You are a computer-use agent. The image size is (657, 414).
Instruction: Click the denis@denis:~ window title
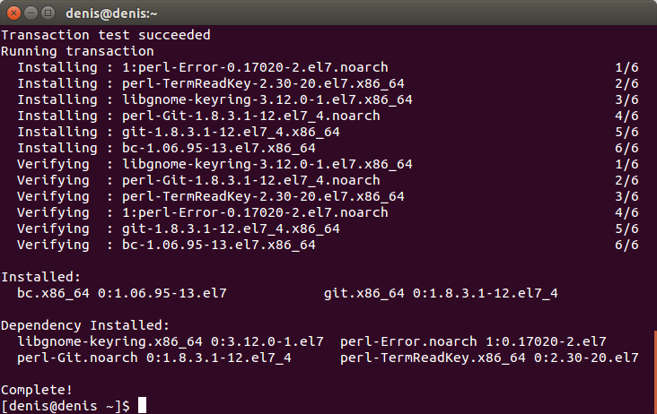click(x=111, y=13)
